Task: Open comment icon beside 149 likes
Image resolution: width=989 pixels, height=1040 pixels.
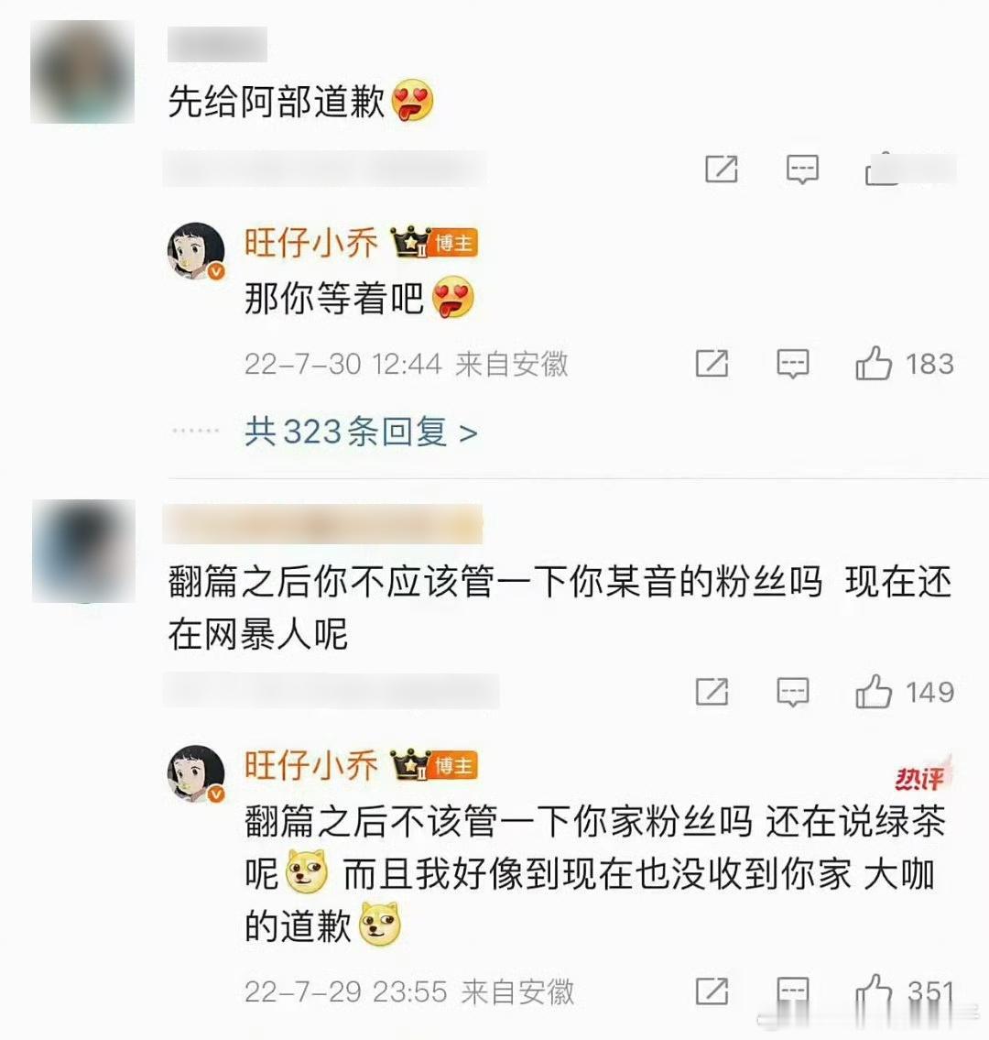Action: coord(793,693)
